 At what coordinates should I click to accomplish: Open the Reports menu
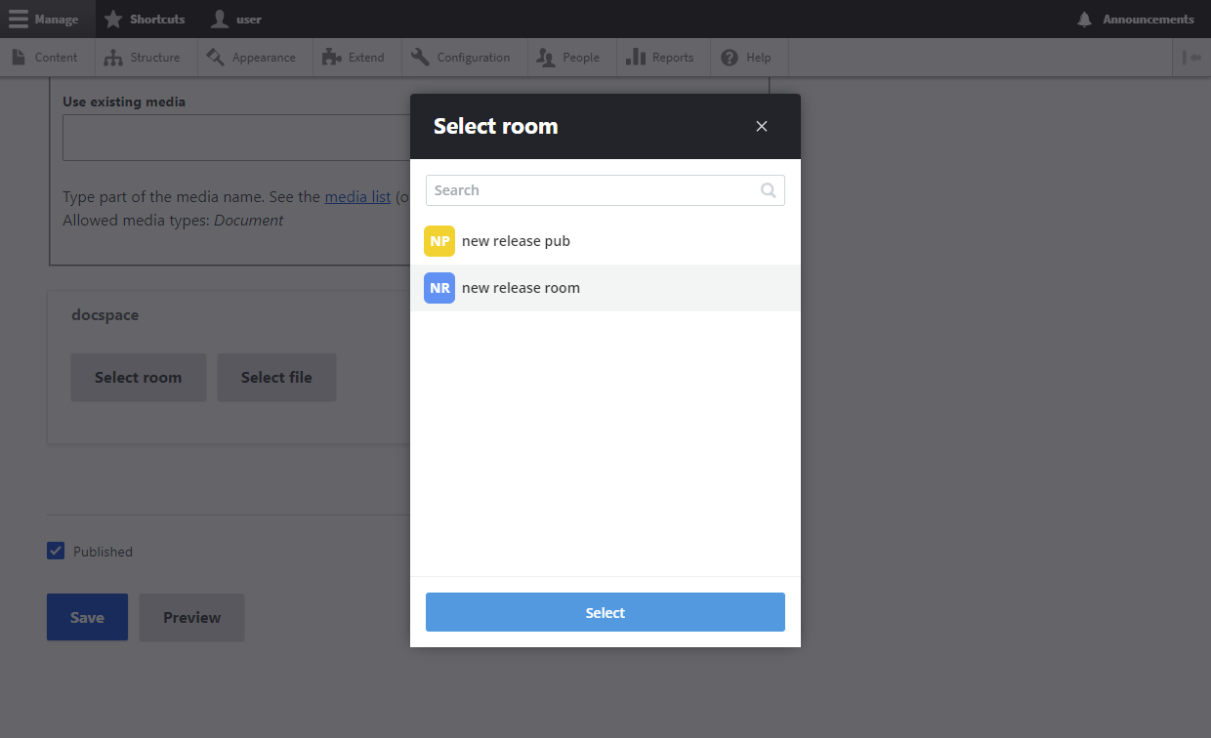tap(660, 58)
